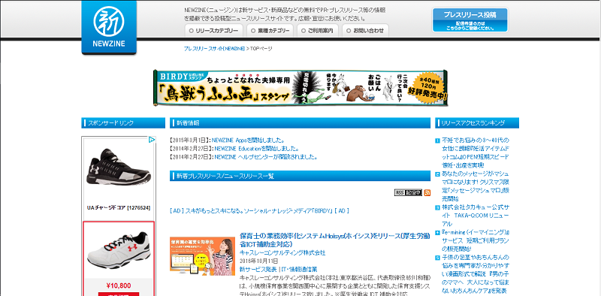Image resolution: width=601 pixels, height=296 pixels.
Task: Click the 新着情報 section header
Action: [300, 122]
